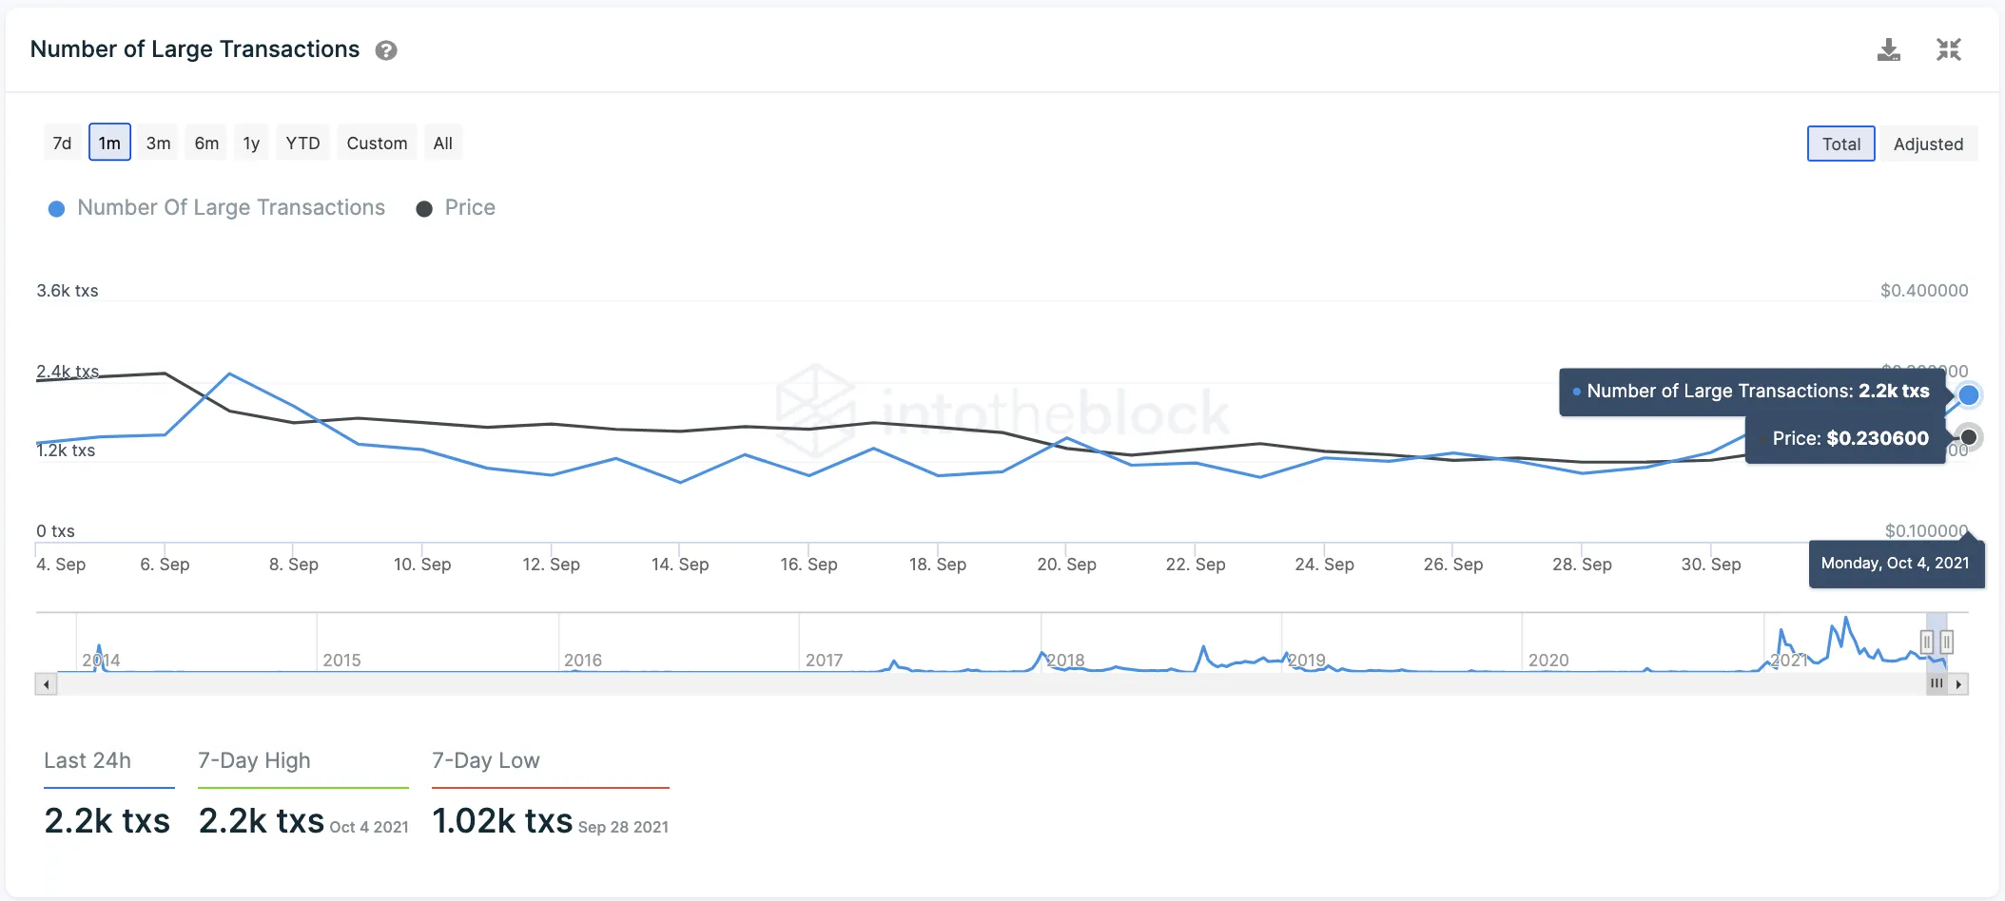Grab the right range handle in navigator

(1947, 642)
